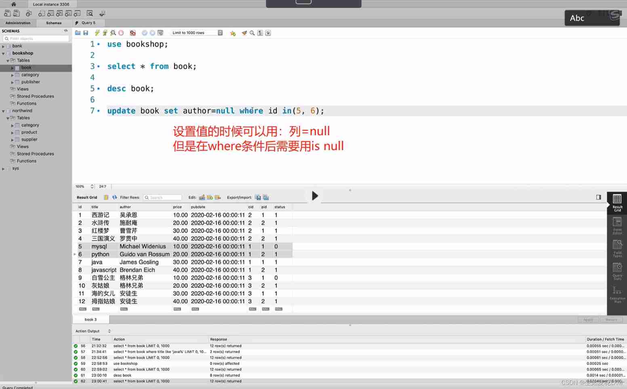Create a new table icon
Image resolution: width=627 pixels, height=389 pixels.
50,14
